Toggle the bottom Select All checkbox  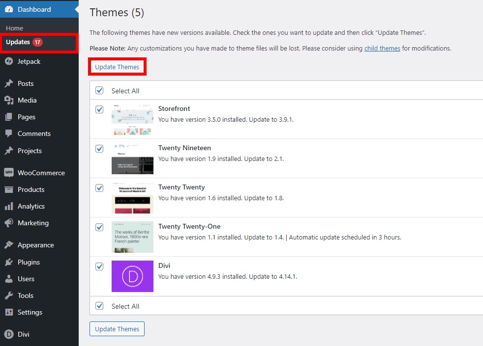pos(99,306)
